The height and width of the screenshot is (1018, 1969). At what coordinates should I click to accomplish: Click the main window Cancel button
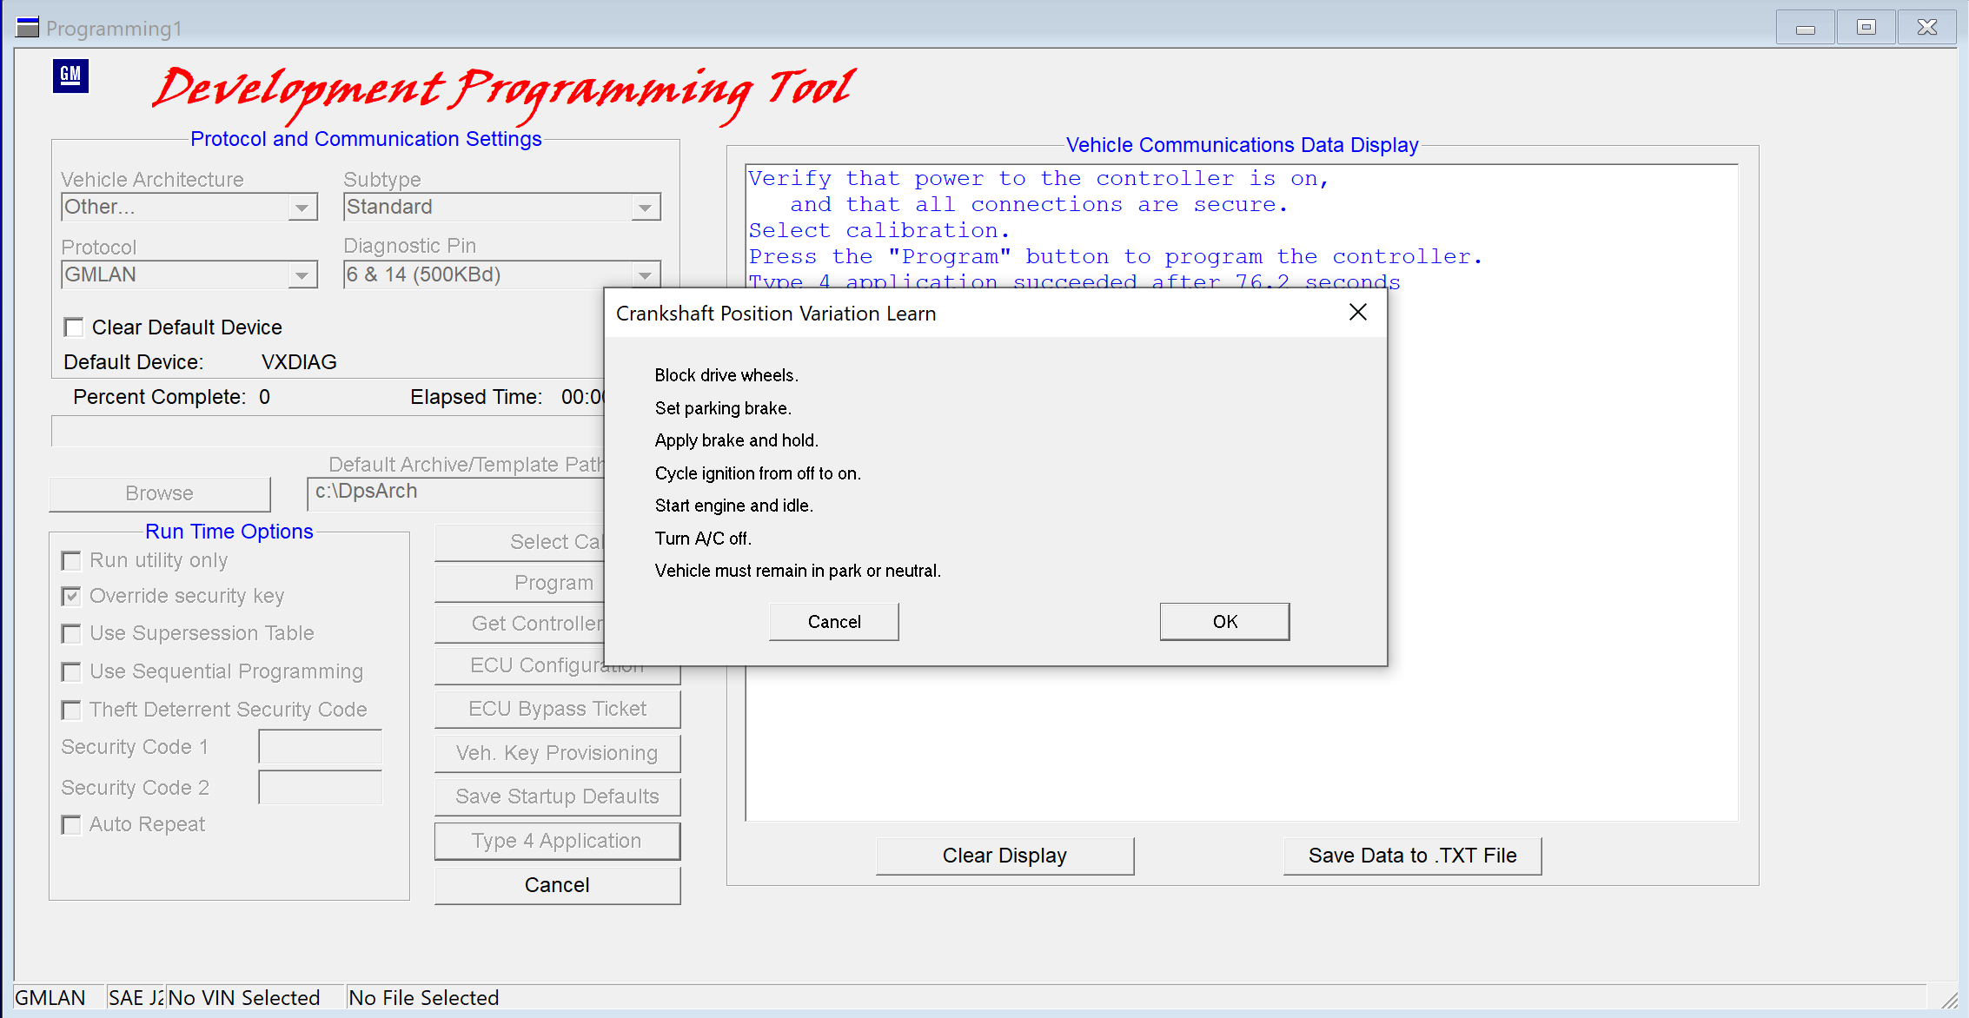click(x=557, y=885)
